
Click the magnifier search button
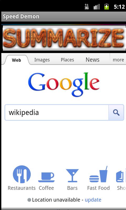[x=116, y=113]
